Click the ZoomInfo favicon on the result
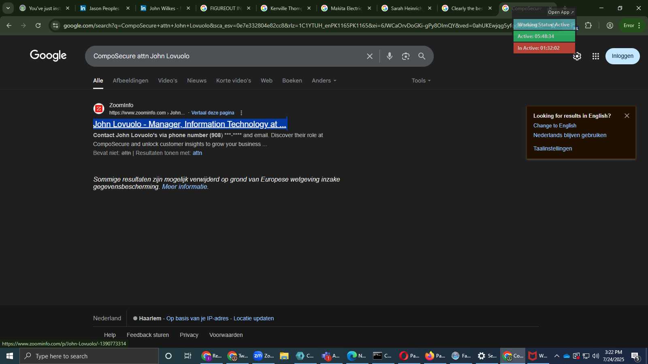 (x=99, y=109)
